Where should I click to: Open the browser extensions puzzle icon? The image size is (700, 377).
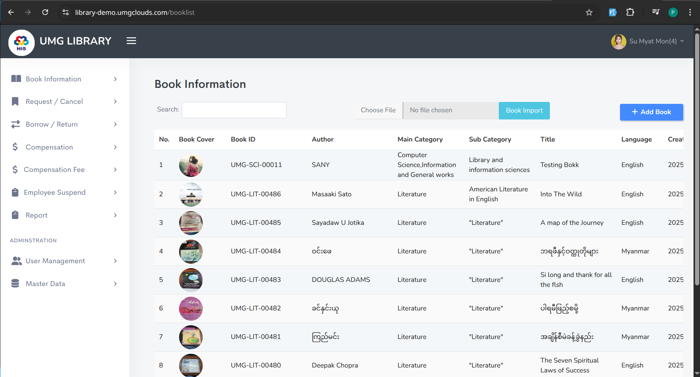pyautogui.click(x=630, y=13)
